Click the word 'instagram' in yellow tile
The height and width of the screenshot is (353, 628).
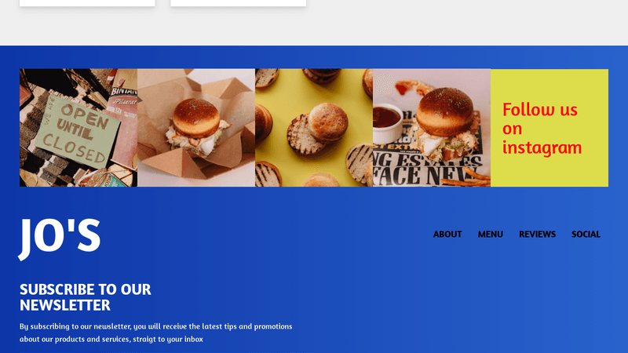[x=542, y=147]
